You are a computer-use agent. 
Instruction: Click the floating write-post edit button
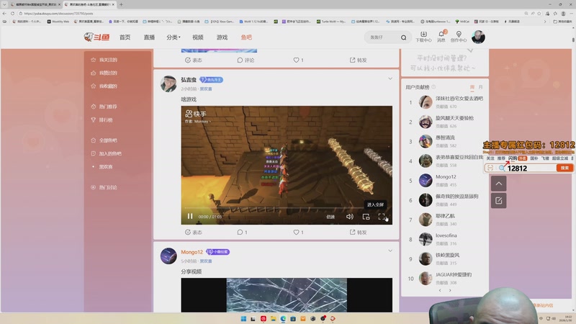click(x=498, y=201)
